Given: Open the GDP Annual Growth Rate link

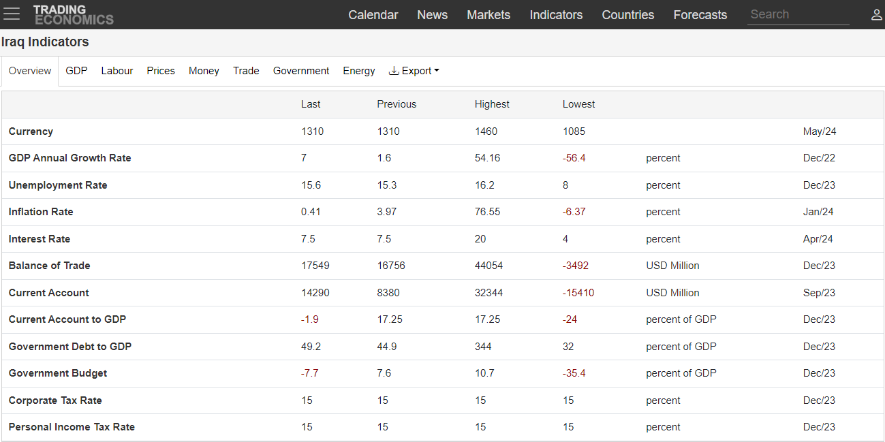Looking at the screenshot, I should (69, 158).
